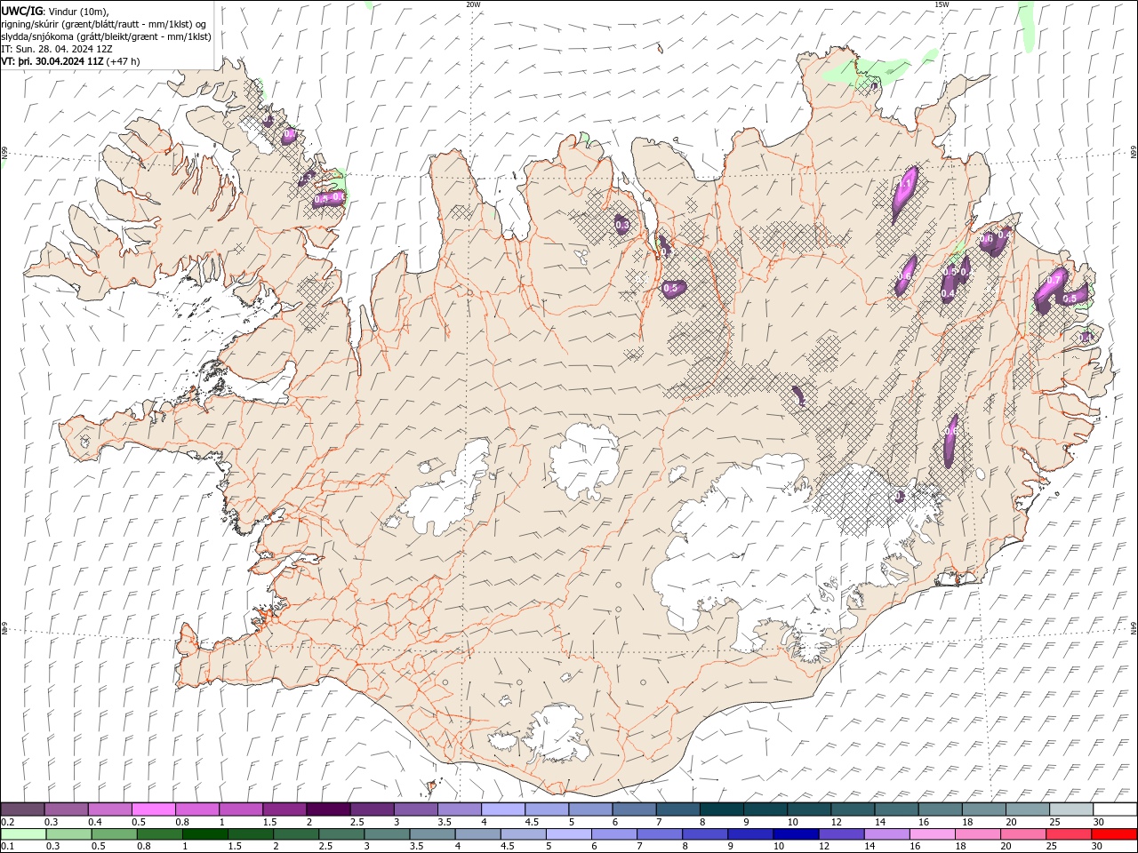The image size is (1138, 853).
Task: Pick the pale green 0.1 swatch in bottom scale
Action: [x=23, y=834]
